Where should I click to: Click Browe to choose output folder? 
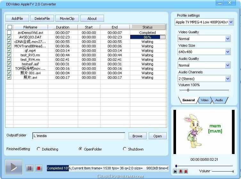pyautogui.click(x=137, y=136)
